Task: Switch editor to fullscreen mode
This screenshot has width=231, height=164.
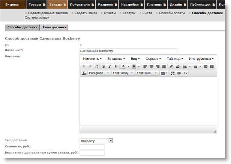Action: point(172,73)
